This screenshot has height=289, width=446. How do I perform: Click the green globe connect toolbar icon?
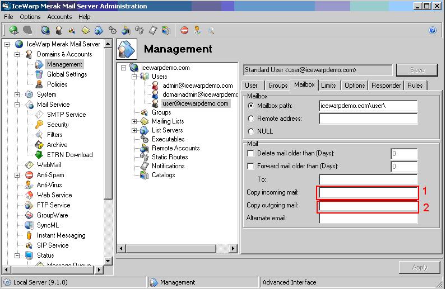pyautogui.click(x=13, y=30)
